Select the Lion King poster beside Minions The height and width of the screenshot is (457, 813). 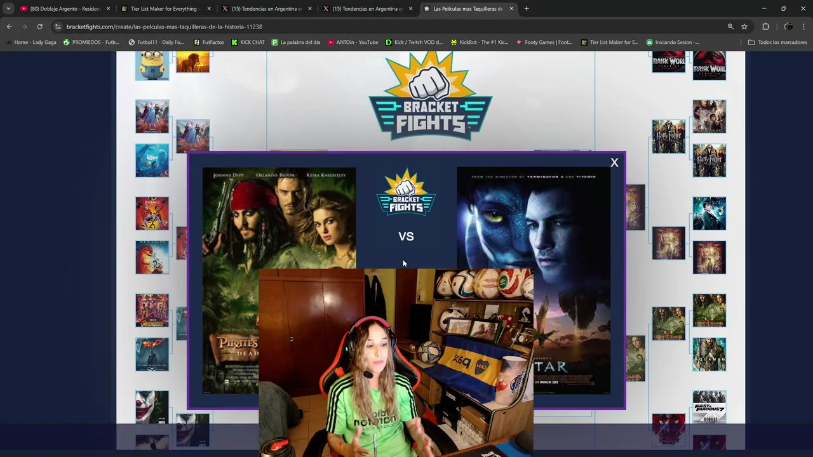192,62
